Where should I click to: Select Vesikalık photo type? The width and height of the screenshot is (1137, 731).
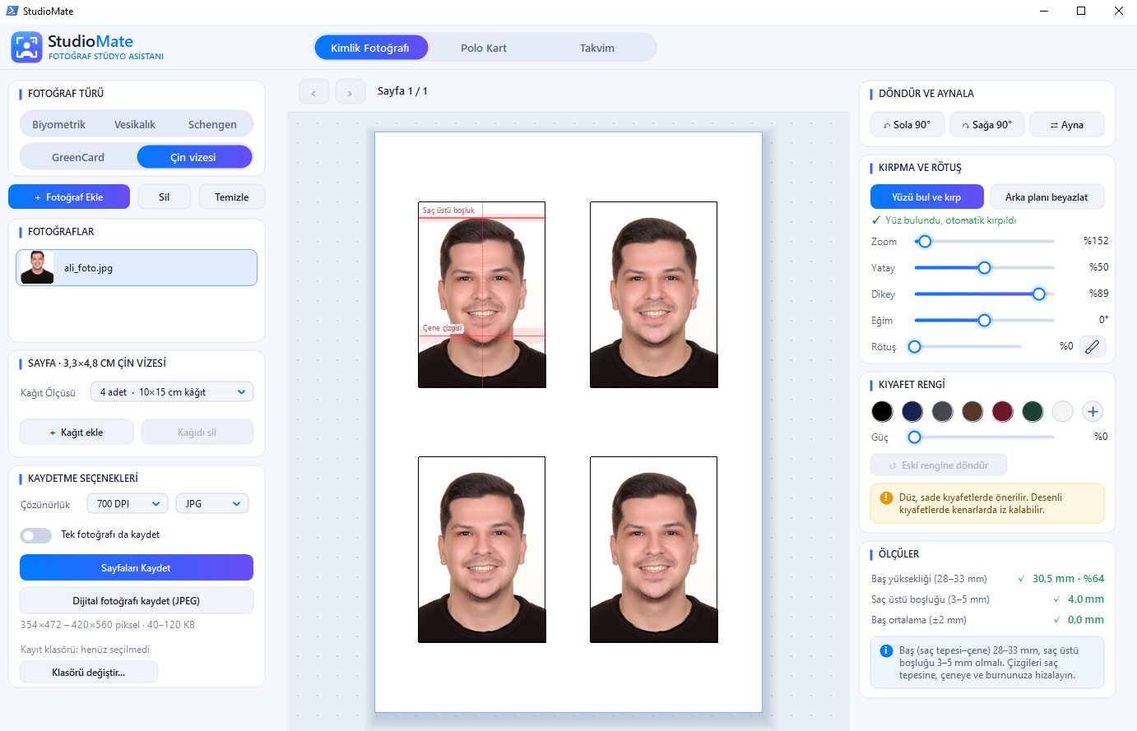click(135, 124)
